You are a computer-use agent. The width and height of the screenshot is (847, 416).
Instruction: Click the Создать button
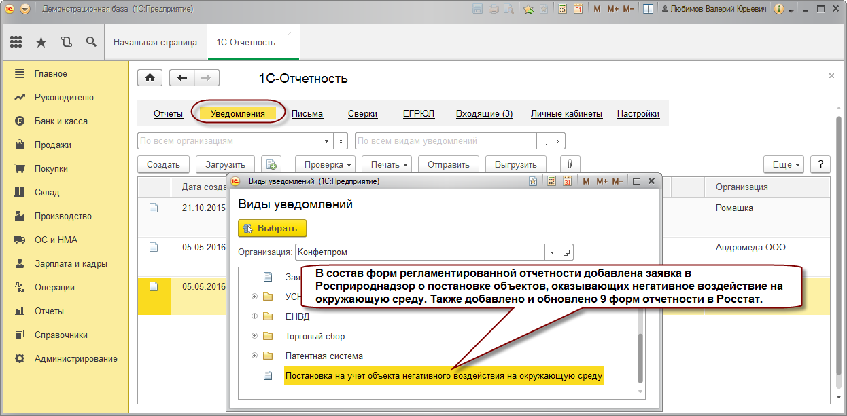(x=163, y=164)
